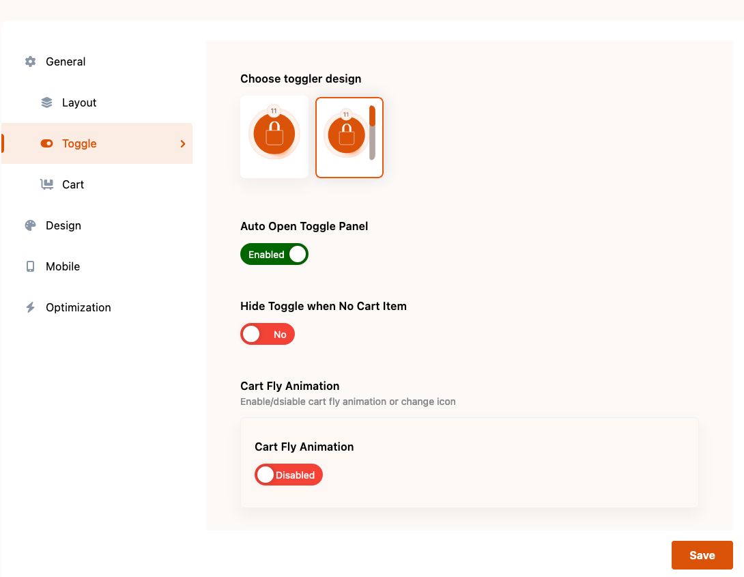744x577 pixels.
Task: Click the Optimization lightning bolt icon
Action: tap(30, 307)
